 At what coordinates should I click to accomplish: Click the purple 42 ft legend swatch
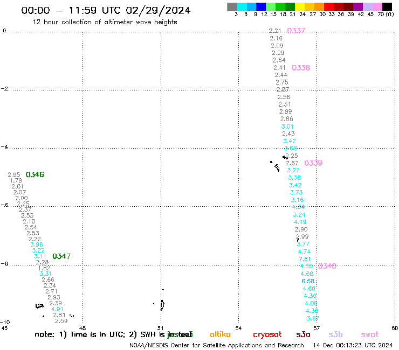[358, 6]
